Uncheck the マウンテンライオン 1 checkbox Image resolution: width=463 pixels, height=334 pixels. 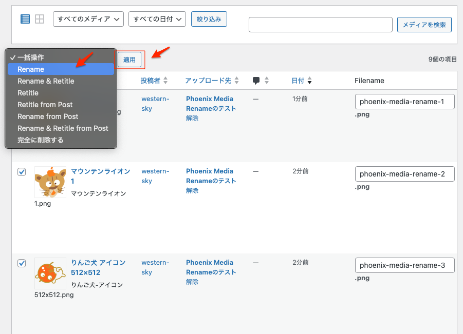click(22, 172)
